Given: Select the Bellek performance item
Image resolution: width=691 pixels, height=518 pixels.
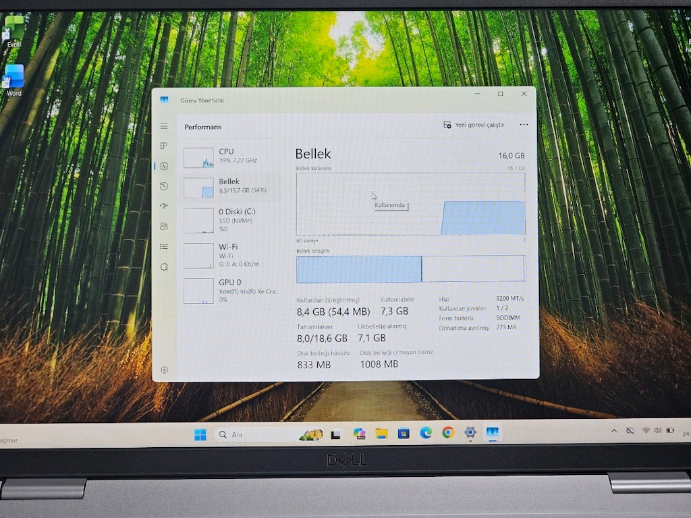Looking at the screenshot, I should (x=231, y=187).
